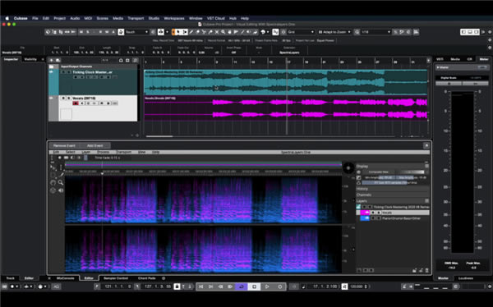Open the 1/16 quantize preset dropdown
The width and height of the screenshot is (493, 307).
coord(376,32)
